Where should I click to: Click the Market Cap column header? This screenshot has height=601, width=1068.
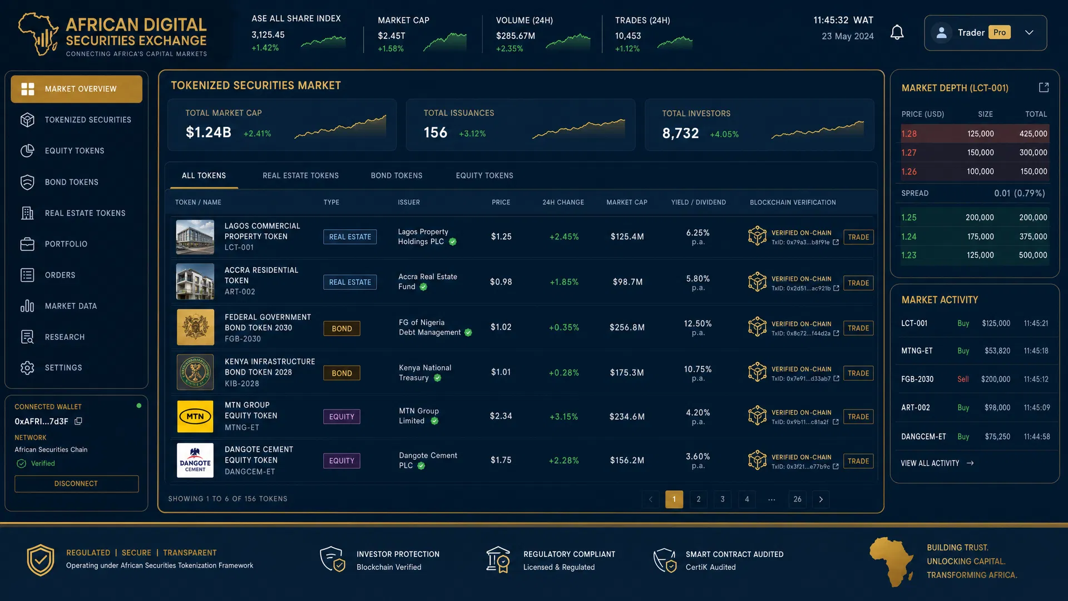(627, 203)
